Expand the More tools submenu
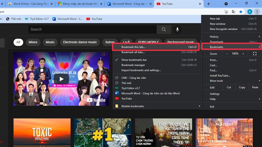The height and width of the screenshot is (147, 262). (232, 81)
